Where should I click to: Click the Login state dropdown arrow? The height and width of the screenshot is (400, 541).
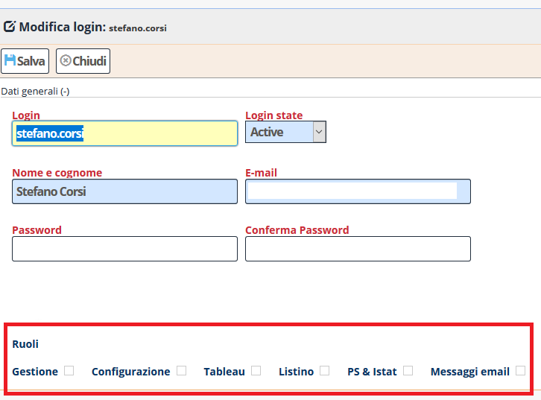coord(319,132)
